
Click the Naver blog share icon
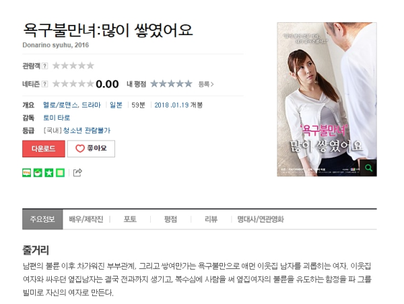[x=26, y=172]
